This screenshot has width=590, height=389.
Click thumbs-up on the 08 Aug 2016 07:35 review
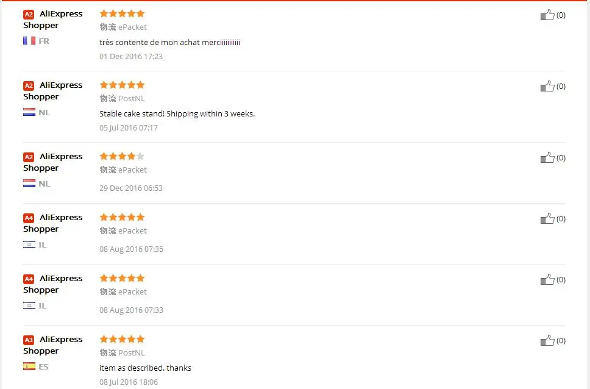point(547,218)
